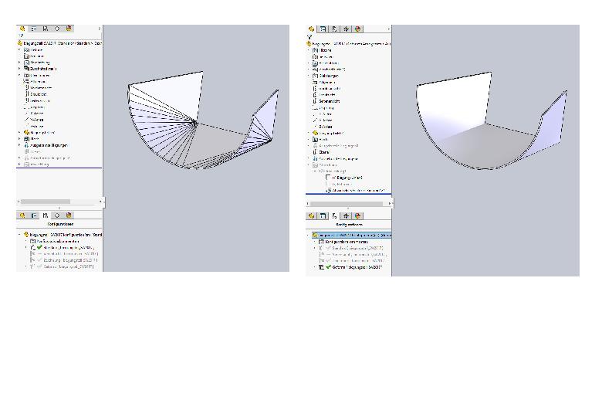Select ConfigurationManager tab in right window lower panel
The width and height of the screenshot is (602, 417).
point(334,216)
